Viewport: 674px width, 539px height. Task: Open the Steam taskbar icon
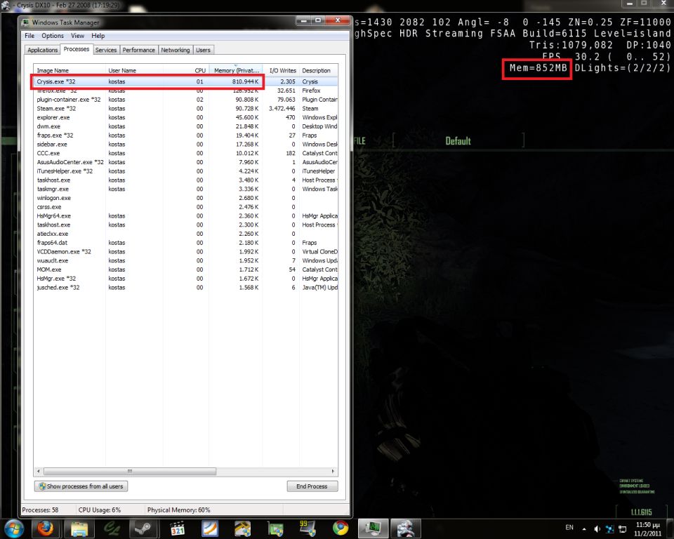tap(143, 528)
